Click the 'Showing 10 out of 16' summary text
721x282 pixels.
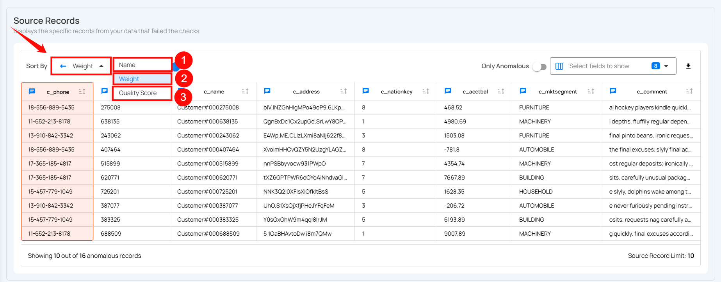click(x=84, y=256)
